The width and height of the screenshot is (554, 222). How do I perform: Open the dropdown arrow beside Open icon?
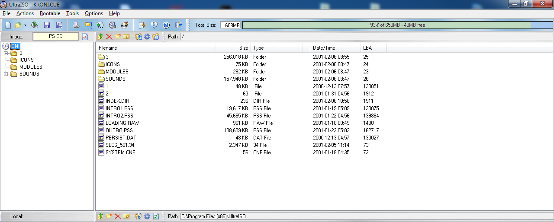pyautogui.click(x=25, y=25)
